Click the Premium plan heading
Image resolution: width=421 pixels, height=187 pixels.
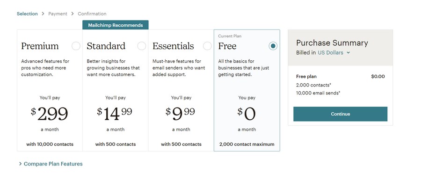[x=40, y=46]
